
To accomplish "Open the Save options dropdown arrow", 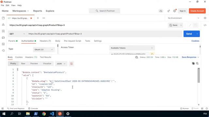I will [181, 25].
